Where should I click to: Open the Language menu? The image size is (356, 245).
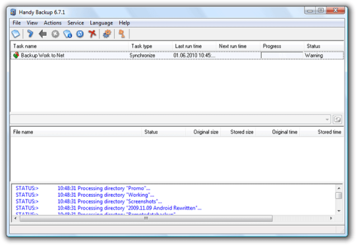[102, 23]
